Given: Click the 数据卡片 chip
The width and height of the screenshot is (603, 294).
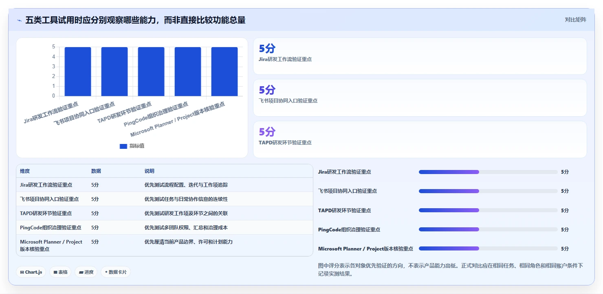Looking at the screenshot, I should coord(116,272).
